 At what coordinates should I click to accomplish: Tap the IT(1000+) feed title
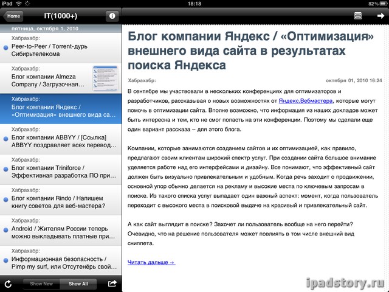click(x=61, y=16)
